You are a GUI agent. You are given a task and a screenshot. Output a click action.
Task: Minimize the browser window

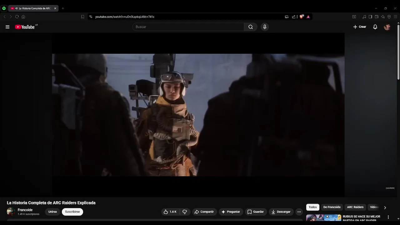(x=376, y=8)
